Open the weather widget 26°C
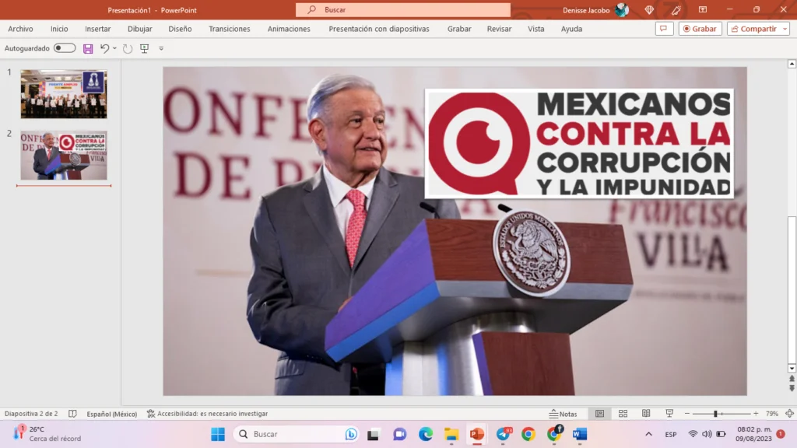Image resolution: width=797 pixels, height=448 pixels. pyautogui.click(x=46, y=434)
